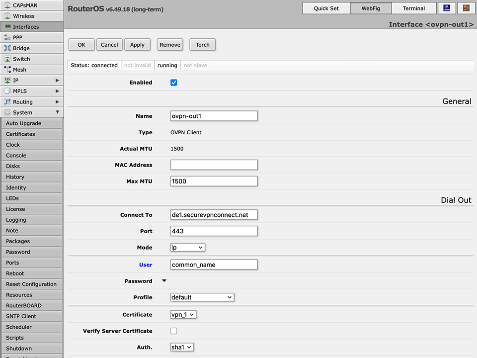Open the Certificate dropdown showing vpn_1
This screenshot has width=477, height=358.
tap(181, 314)
